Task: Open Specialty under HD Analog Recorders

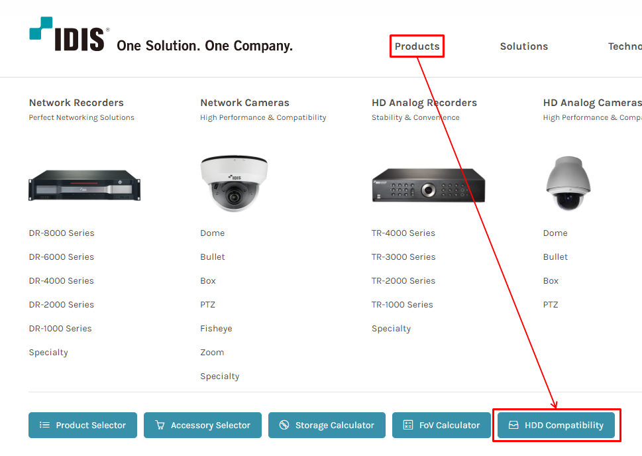Action: point(391,329)
